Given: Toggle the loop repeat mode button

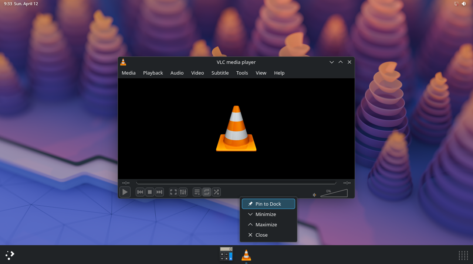Looking at the screenshot, I should [x=207, y=192].
